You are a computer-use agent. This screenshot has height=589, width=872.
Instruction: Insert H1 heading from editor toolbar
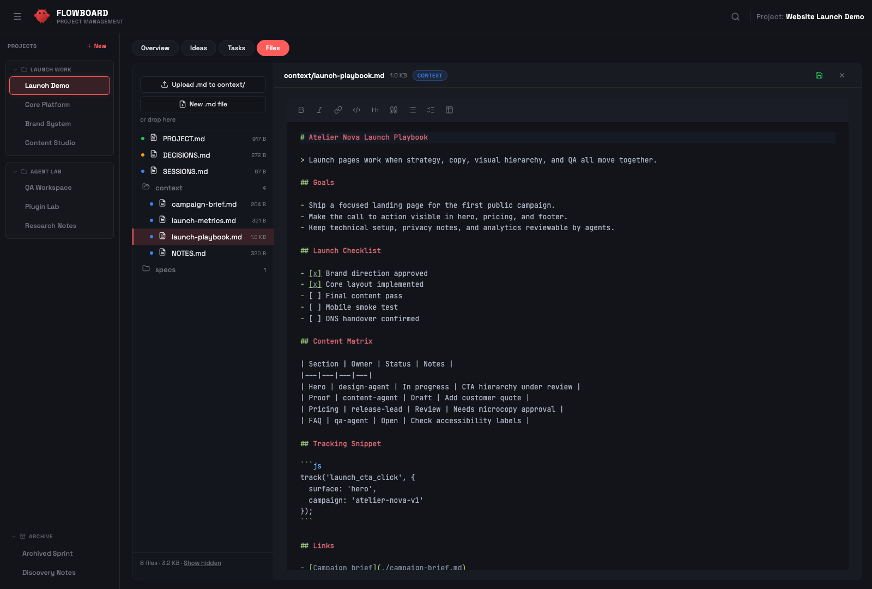pyautogui.click(x=375, y=110)
